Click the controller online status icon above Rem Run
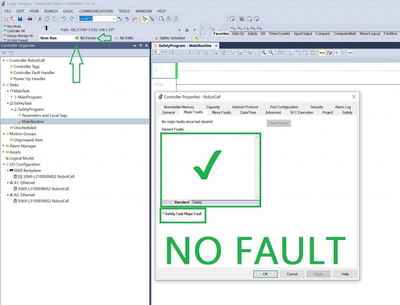This screenshot has width=400, height=305. (x=46, y=28)
